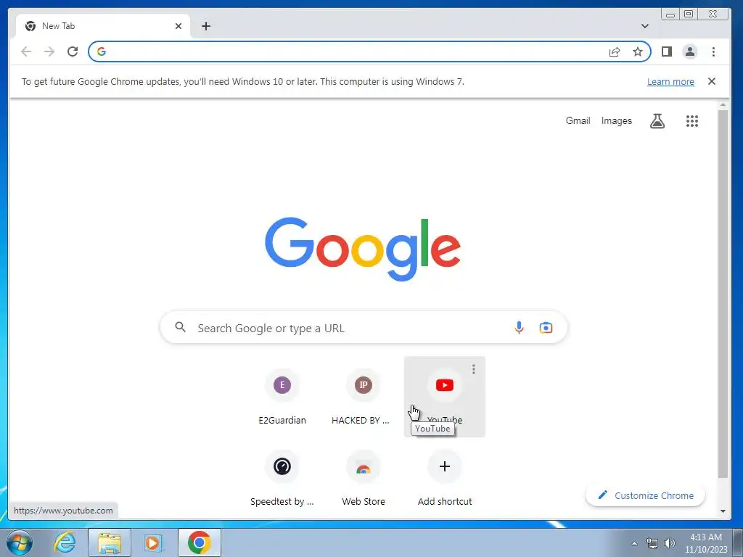Image resolution: width=743 pixels, height=557 pixels.
Task: Open Windows Start menu orb
Action: coord(20,542)
